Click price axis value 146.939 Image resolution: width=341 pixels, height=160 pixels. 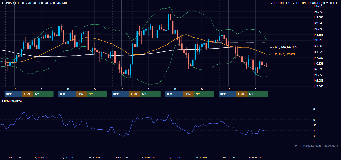(318, 63)
